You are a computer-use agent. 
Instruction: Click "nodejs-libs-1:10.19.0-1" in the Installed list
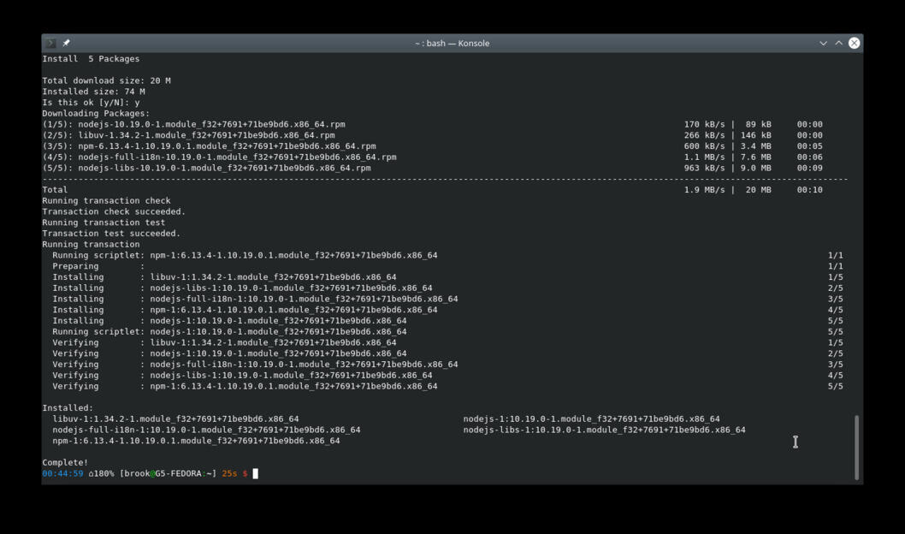point(604,430)
